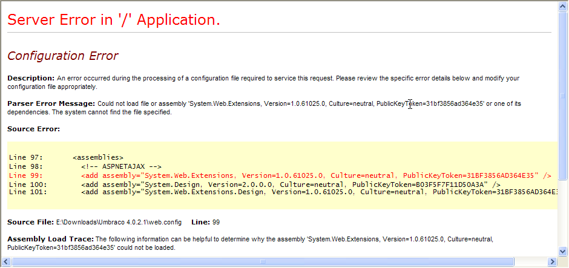The width and height of the screenshot is (569, 268).
Task: Click the vertical scrollbar up arrow
Action: 562,6
